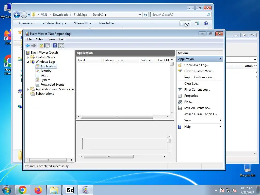Toggle Explorer's preview pane icon
260x195 pixels.
[x=197, y=23]
